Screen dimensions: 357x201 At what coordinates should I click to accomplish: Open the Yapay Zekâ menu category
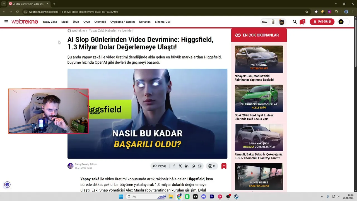[x=50, y=22]
